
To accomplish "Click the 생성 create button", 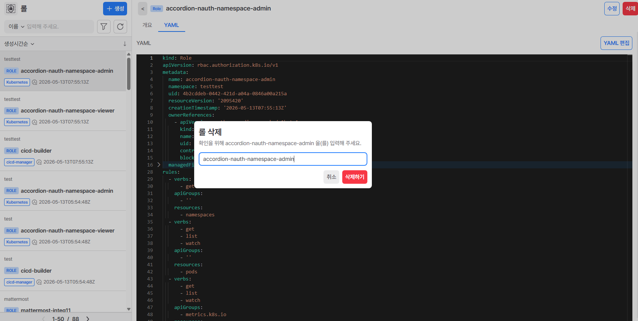I will click(x=115, y=9).
